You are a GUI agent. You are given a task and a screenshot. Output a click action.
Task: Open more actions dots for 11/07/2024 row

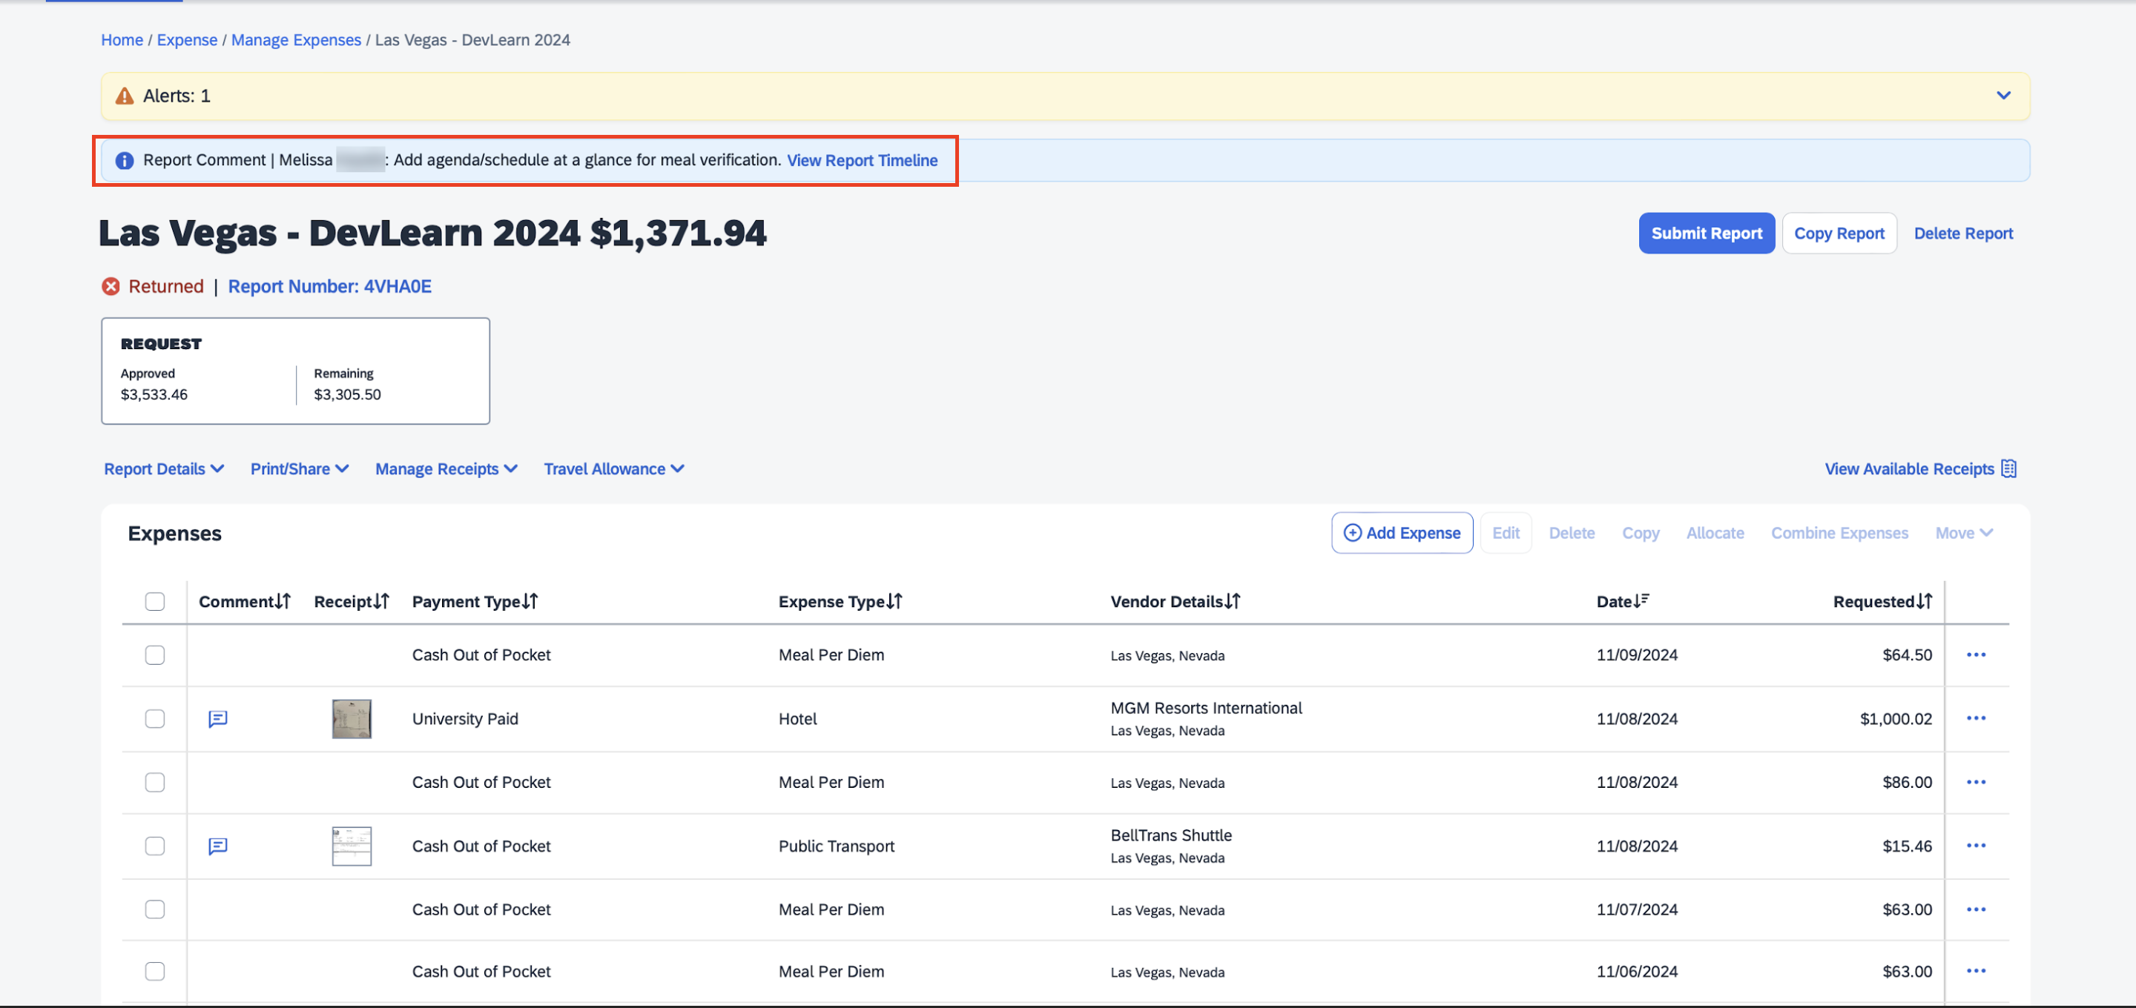[1976, 910]
